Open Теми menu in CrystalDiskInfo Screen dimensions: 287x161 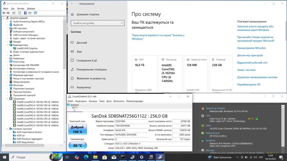pyautogui.click(x=102, y=101)
